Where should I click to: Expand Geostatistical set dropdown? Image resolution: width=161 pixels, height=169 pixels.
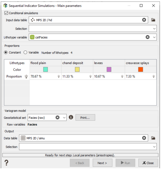64,118
